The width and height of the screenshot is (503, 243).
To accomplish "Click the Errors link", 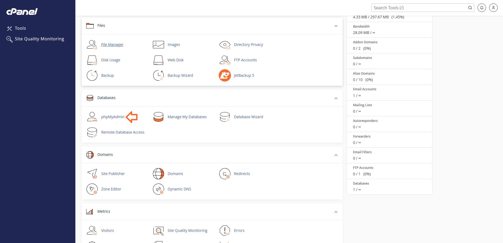I will pos(239,231).
